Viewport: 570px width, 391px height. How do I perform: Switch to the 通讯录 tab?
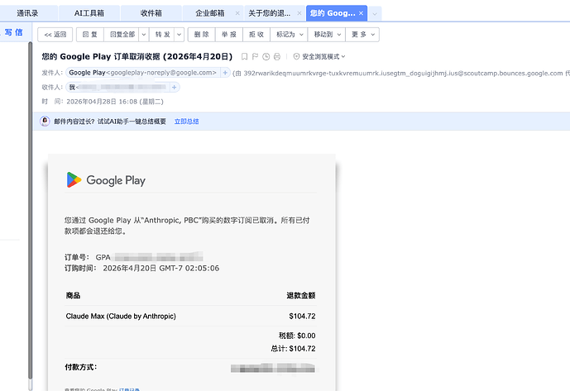[x=27, y=13]
